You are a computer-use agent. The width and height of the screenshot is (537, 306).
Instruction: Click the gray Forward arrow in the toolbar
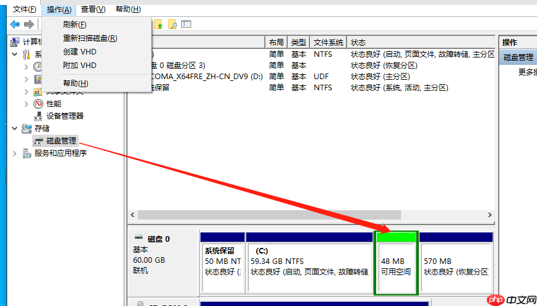point(28,24)
